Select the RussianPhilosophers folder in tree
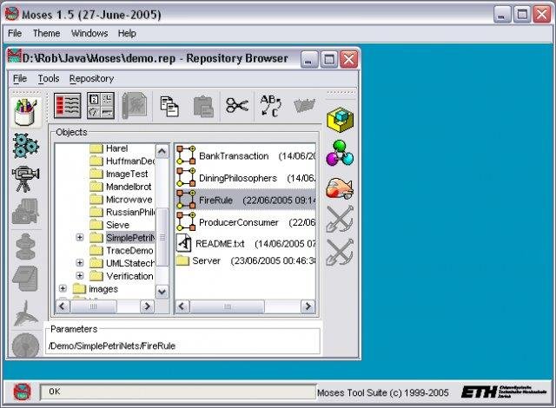 pos(122,212)
